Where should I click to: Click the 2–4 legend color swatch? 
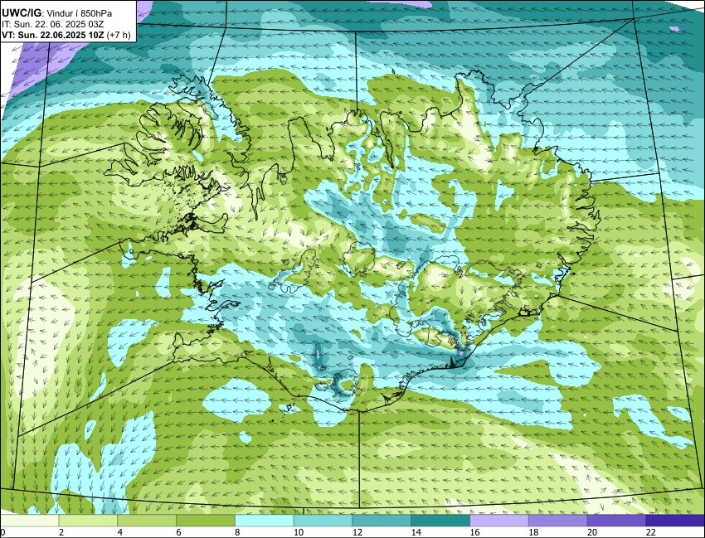coord(88,521)
